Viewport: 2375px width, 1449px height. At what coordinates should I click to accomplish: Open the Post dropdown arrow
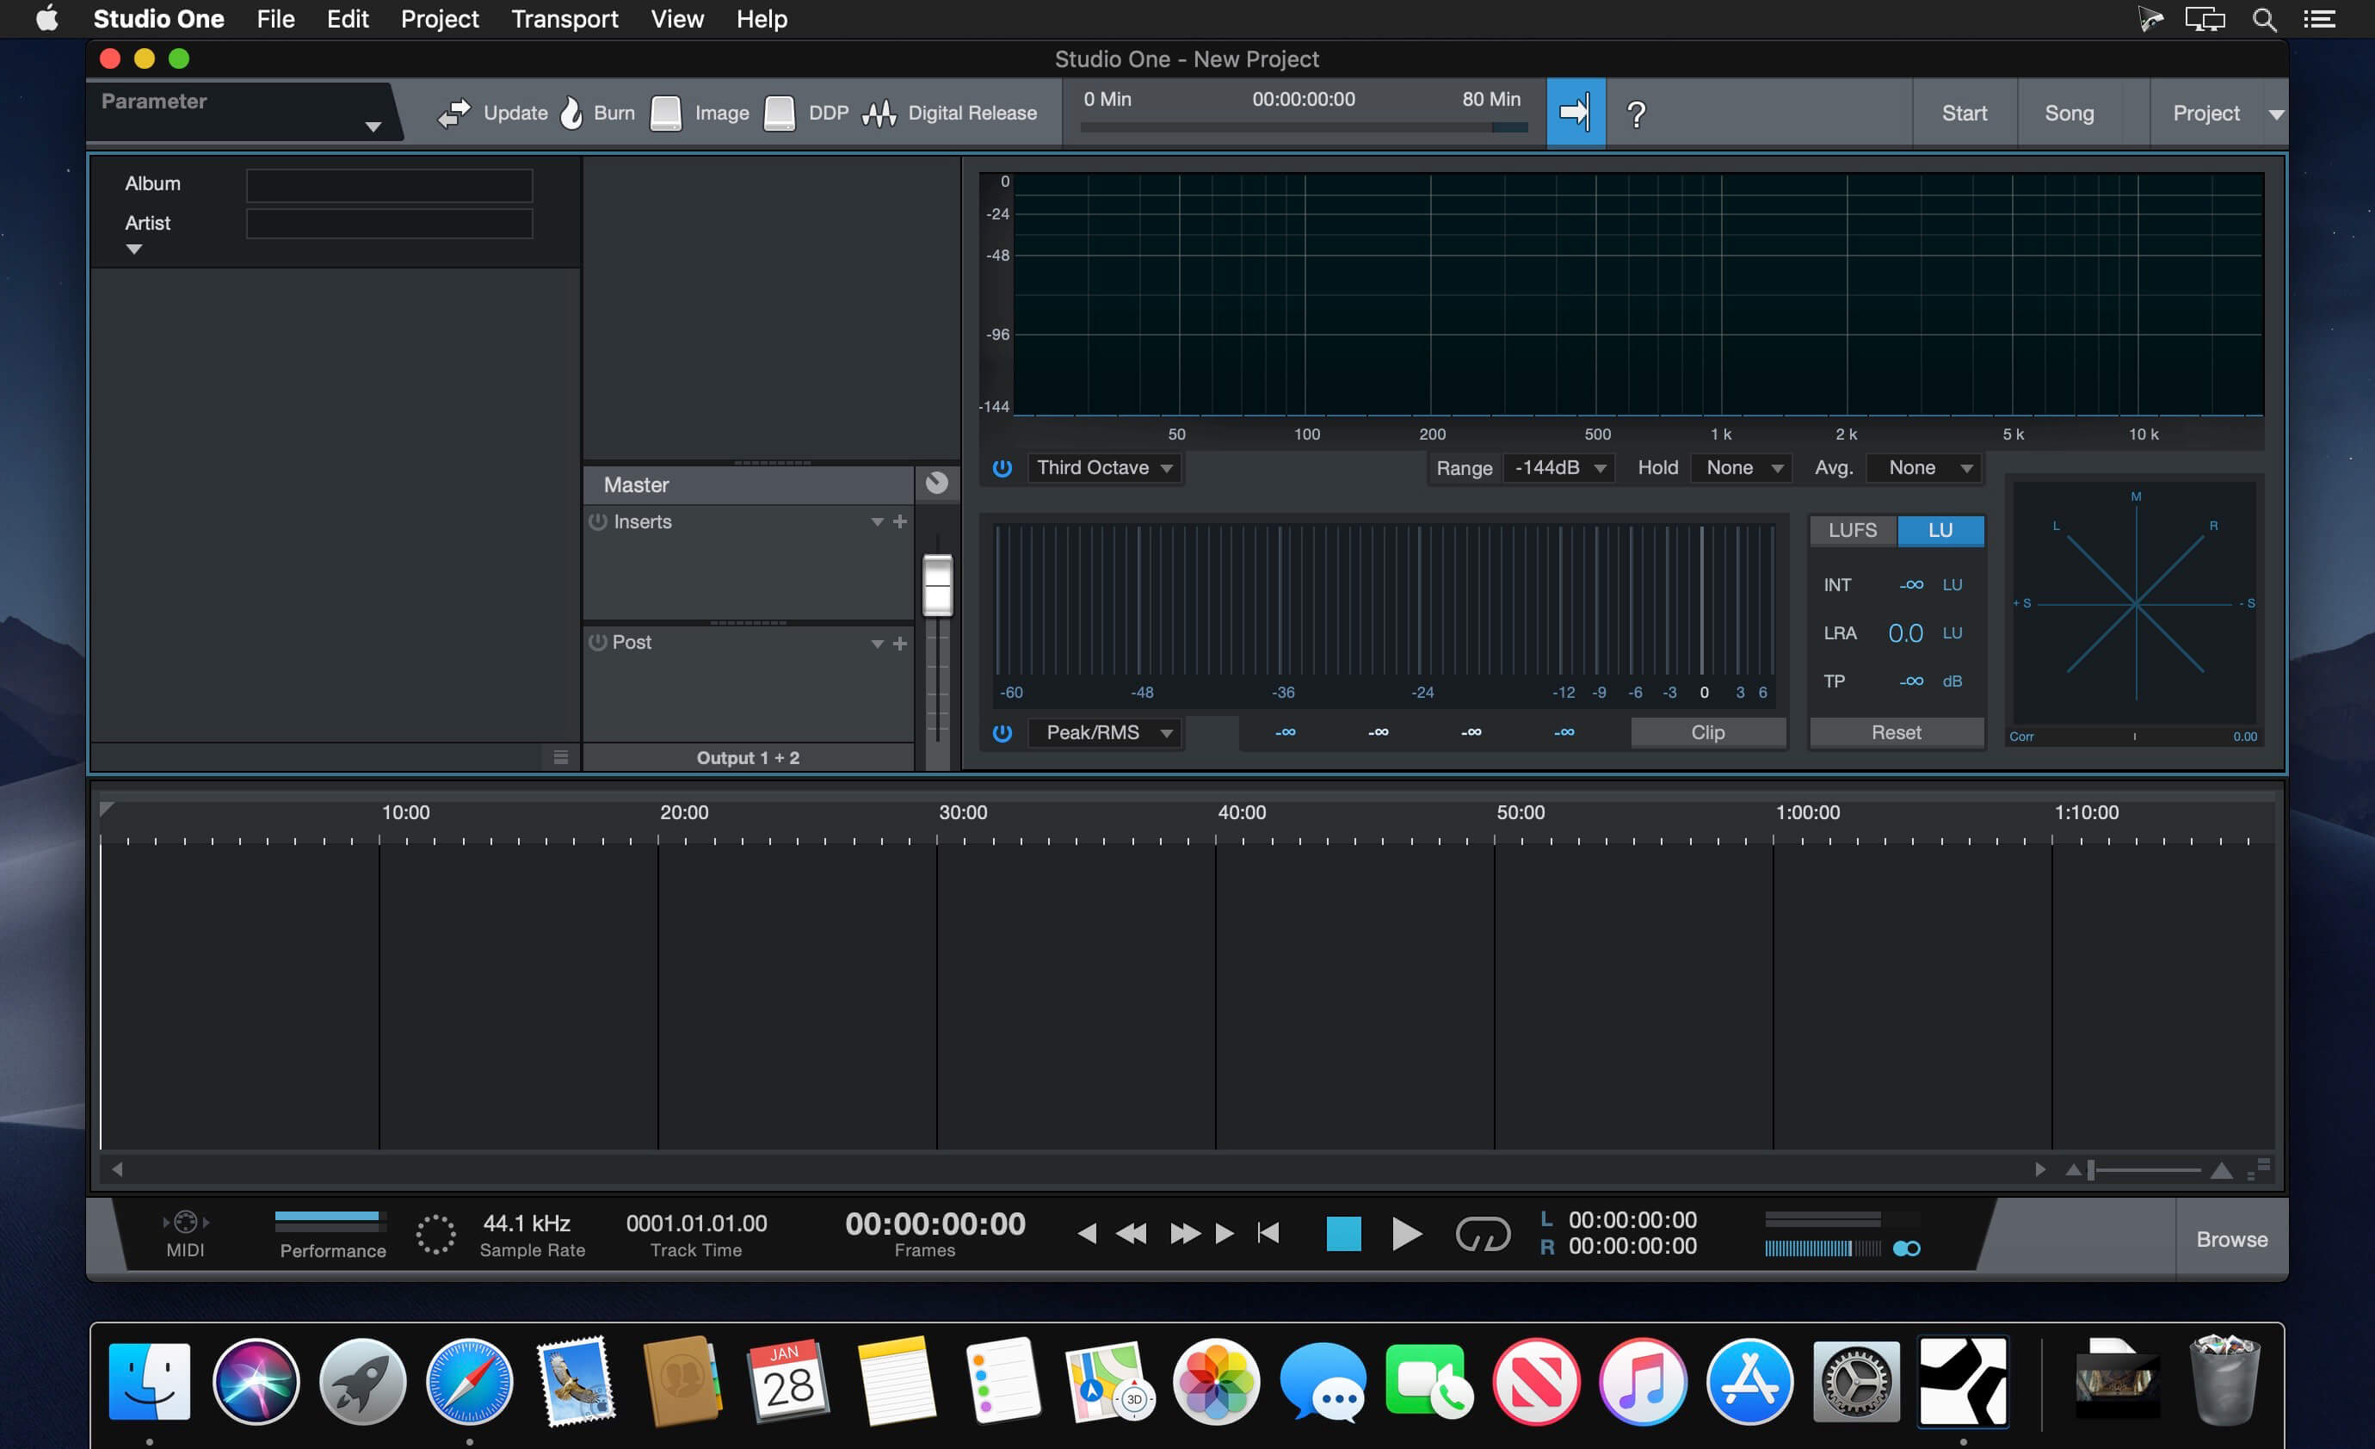point(877,643)
